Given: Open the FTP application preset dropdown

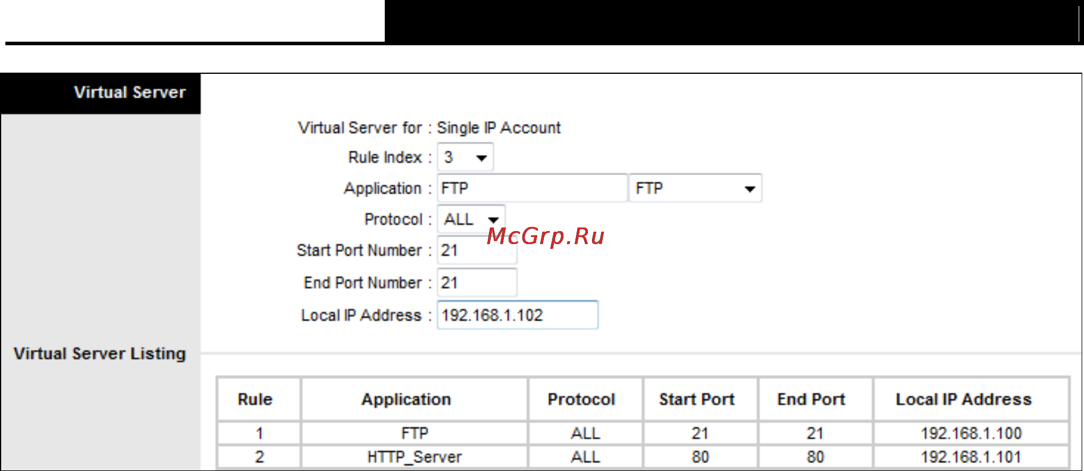Looking at the screenshot, I should (695, 188).
